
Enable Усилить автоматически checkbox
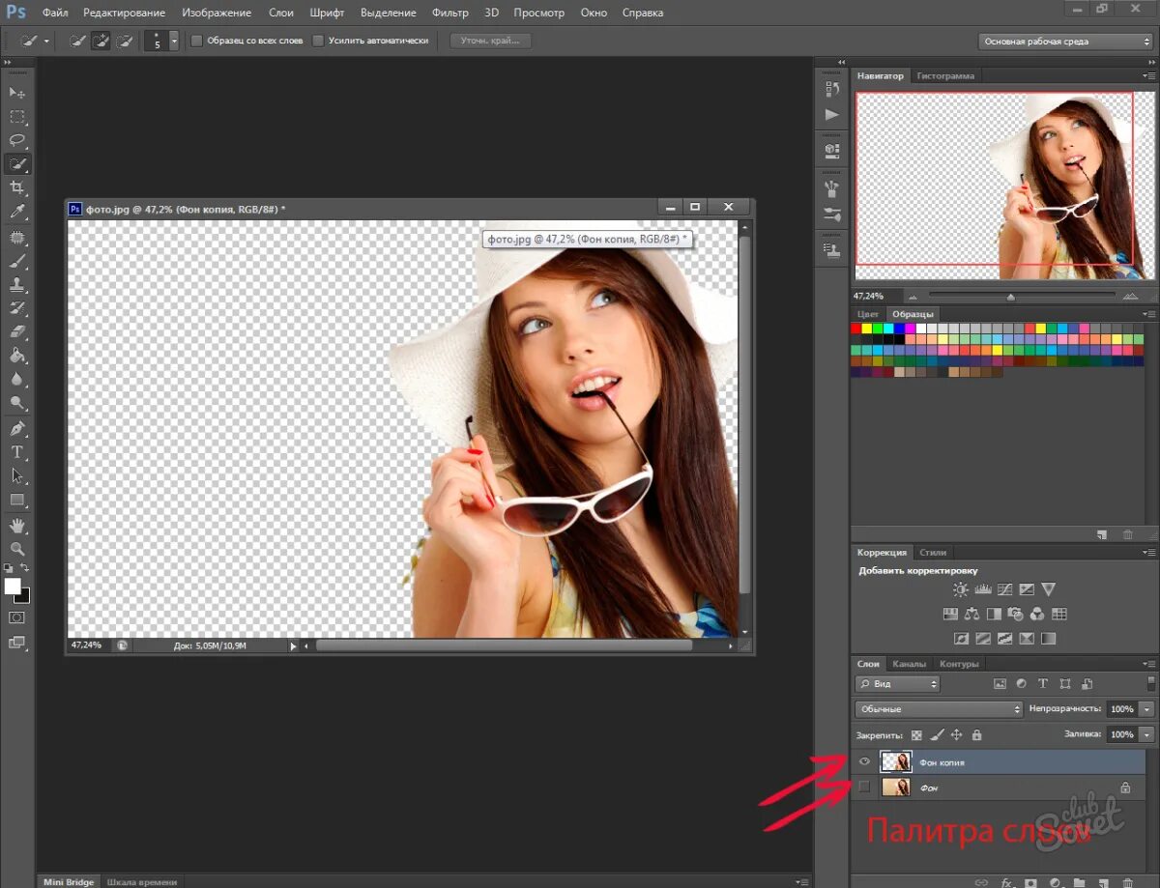318,42
